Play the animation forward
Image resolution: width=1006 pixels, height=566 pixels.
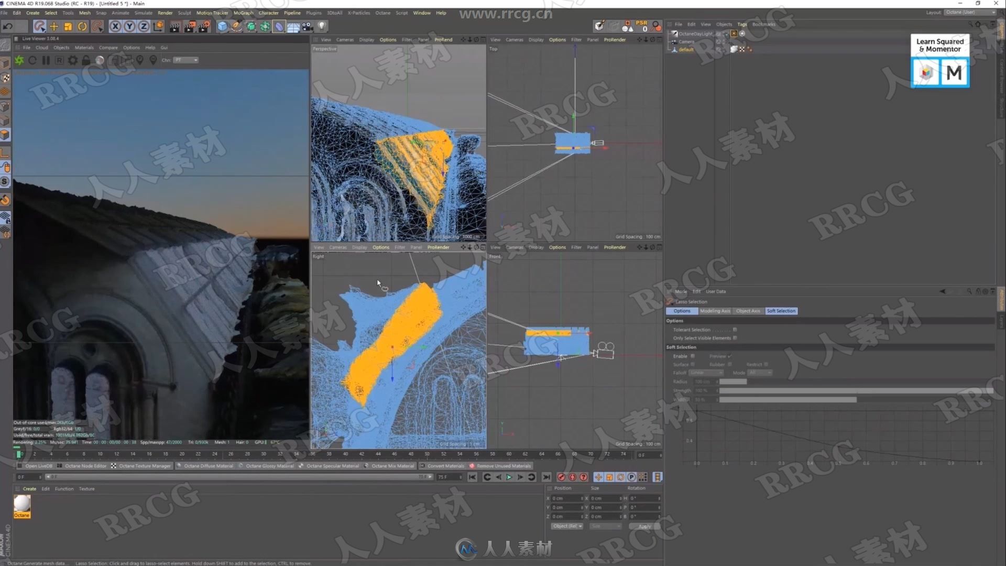coord(509,477)
